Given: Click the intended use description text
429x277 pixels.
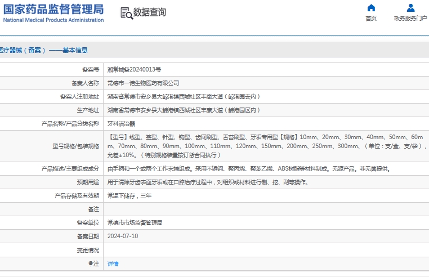Looking at the screenshot, I should [208, 182].
